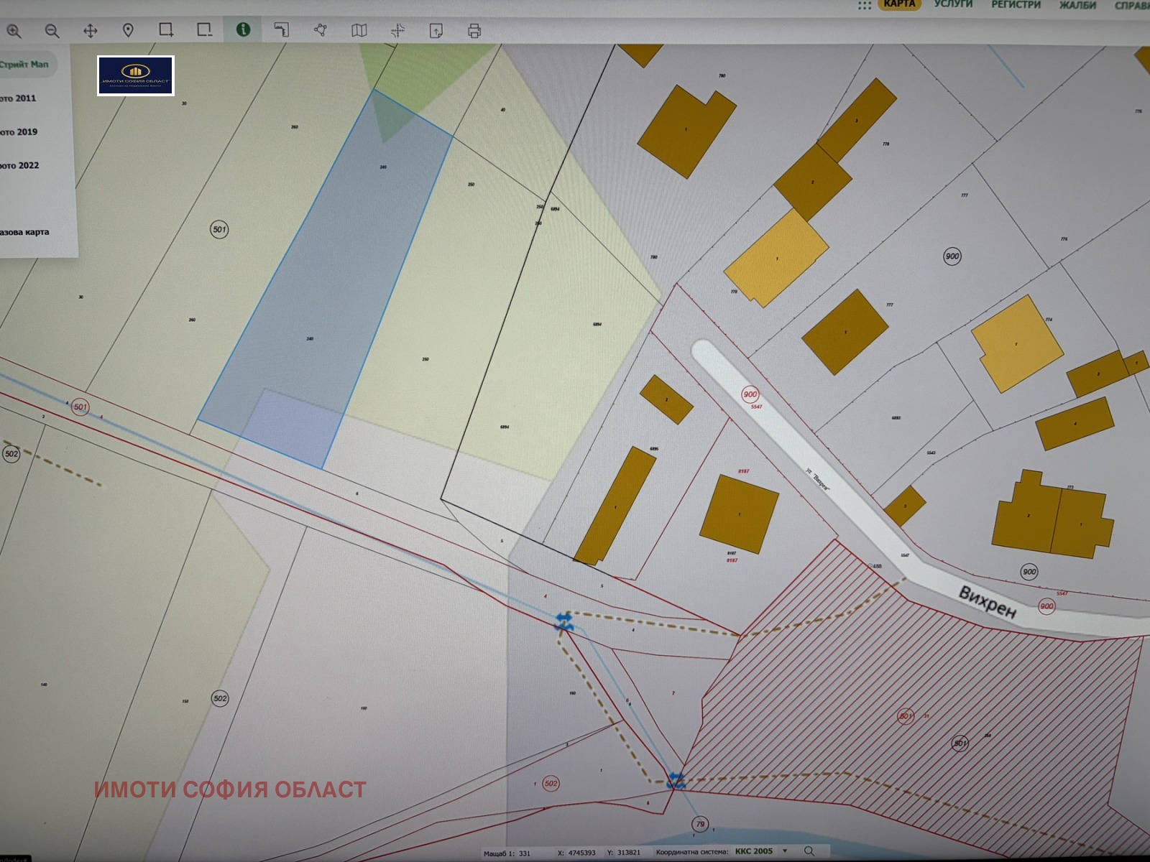Open the УСЛУГИ menu

pyautogui.click(x=953, y=4)
